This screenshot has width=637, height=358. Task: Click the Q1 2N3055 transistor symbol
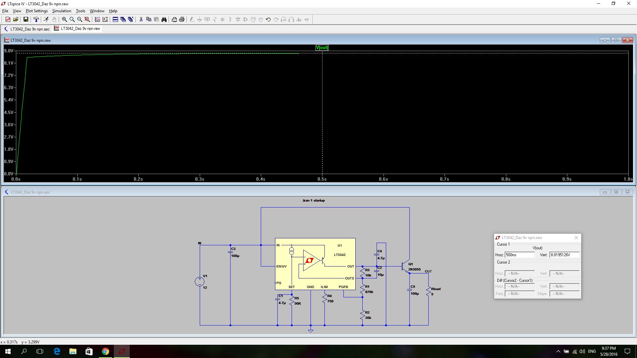pos(405,266)
